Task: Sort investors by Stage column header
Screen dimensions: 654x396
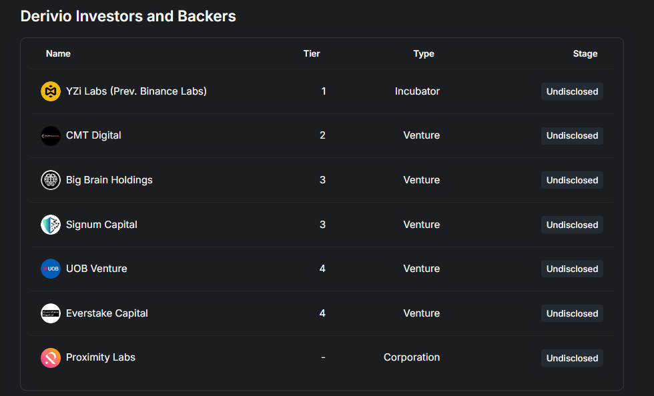Action: 585,53
